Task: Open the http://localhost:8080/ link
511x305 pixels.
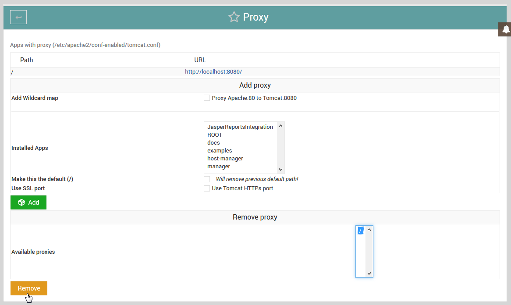Action: click(213, 72)
